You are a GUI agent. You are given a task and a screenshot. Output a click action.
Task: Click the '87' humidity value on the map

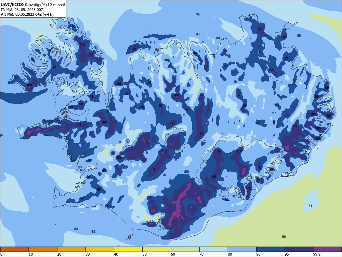point(54,196)
